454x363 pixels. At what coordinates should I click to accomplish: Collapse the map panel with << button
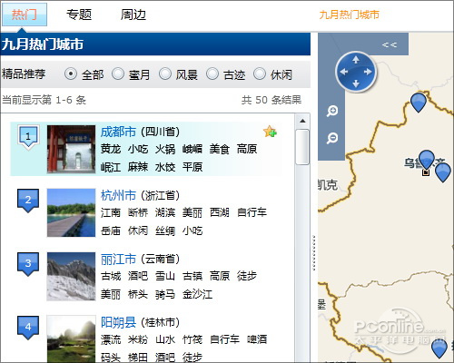tap(390, 44)
